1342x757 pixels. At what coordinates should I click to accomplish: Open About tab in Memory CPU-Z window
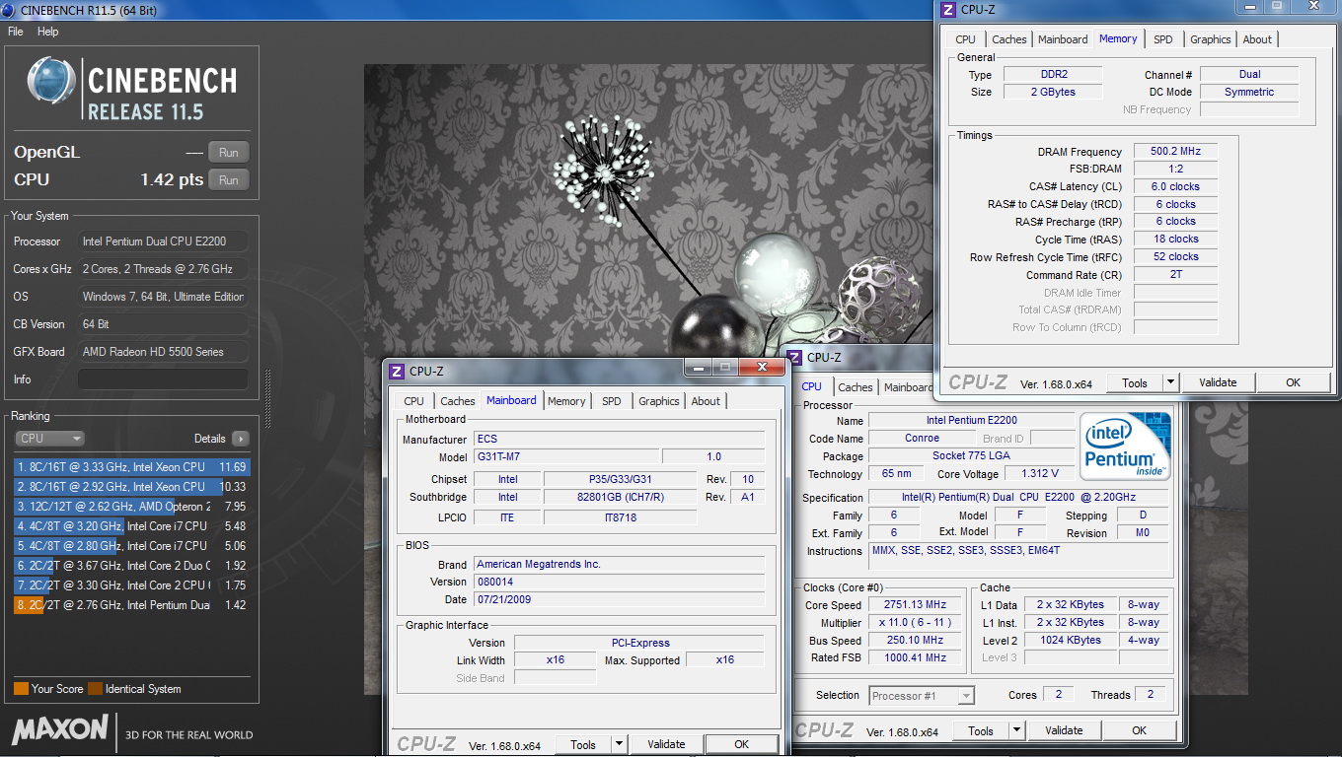(1257, 39)
